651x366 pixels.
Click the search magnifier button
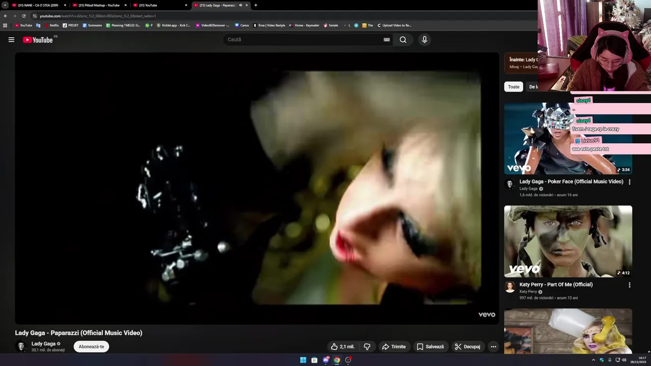click(403, 40)
